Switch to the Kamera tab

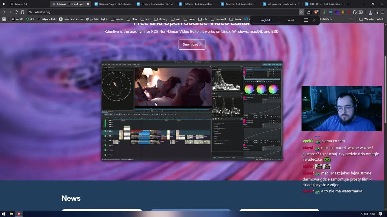(x=239, y=4)
